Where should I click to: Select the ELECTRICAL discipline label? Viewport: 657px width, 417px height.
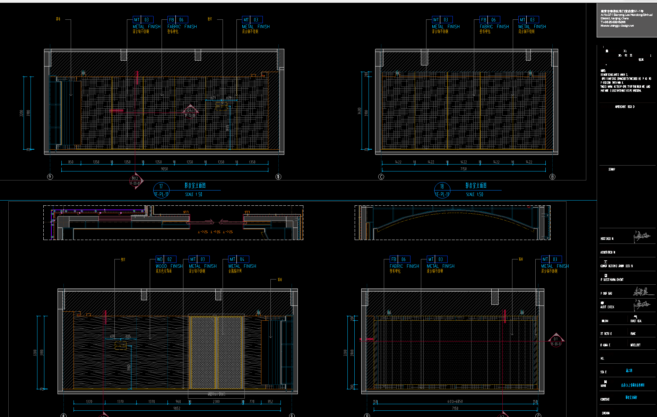tap(636, 321)
